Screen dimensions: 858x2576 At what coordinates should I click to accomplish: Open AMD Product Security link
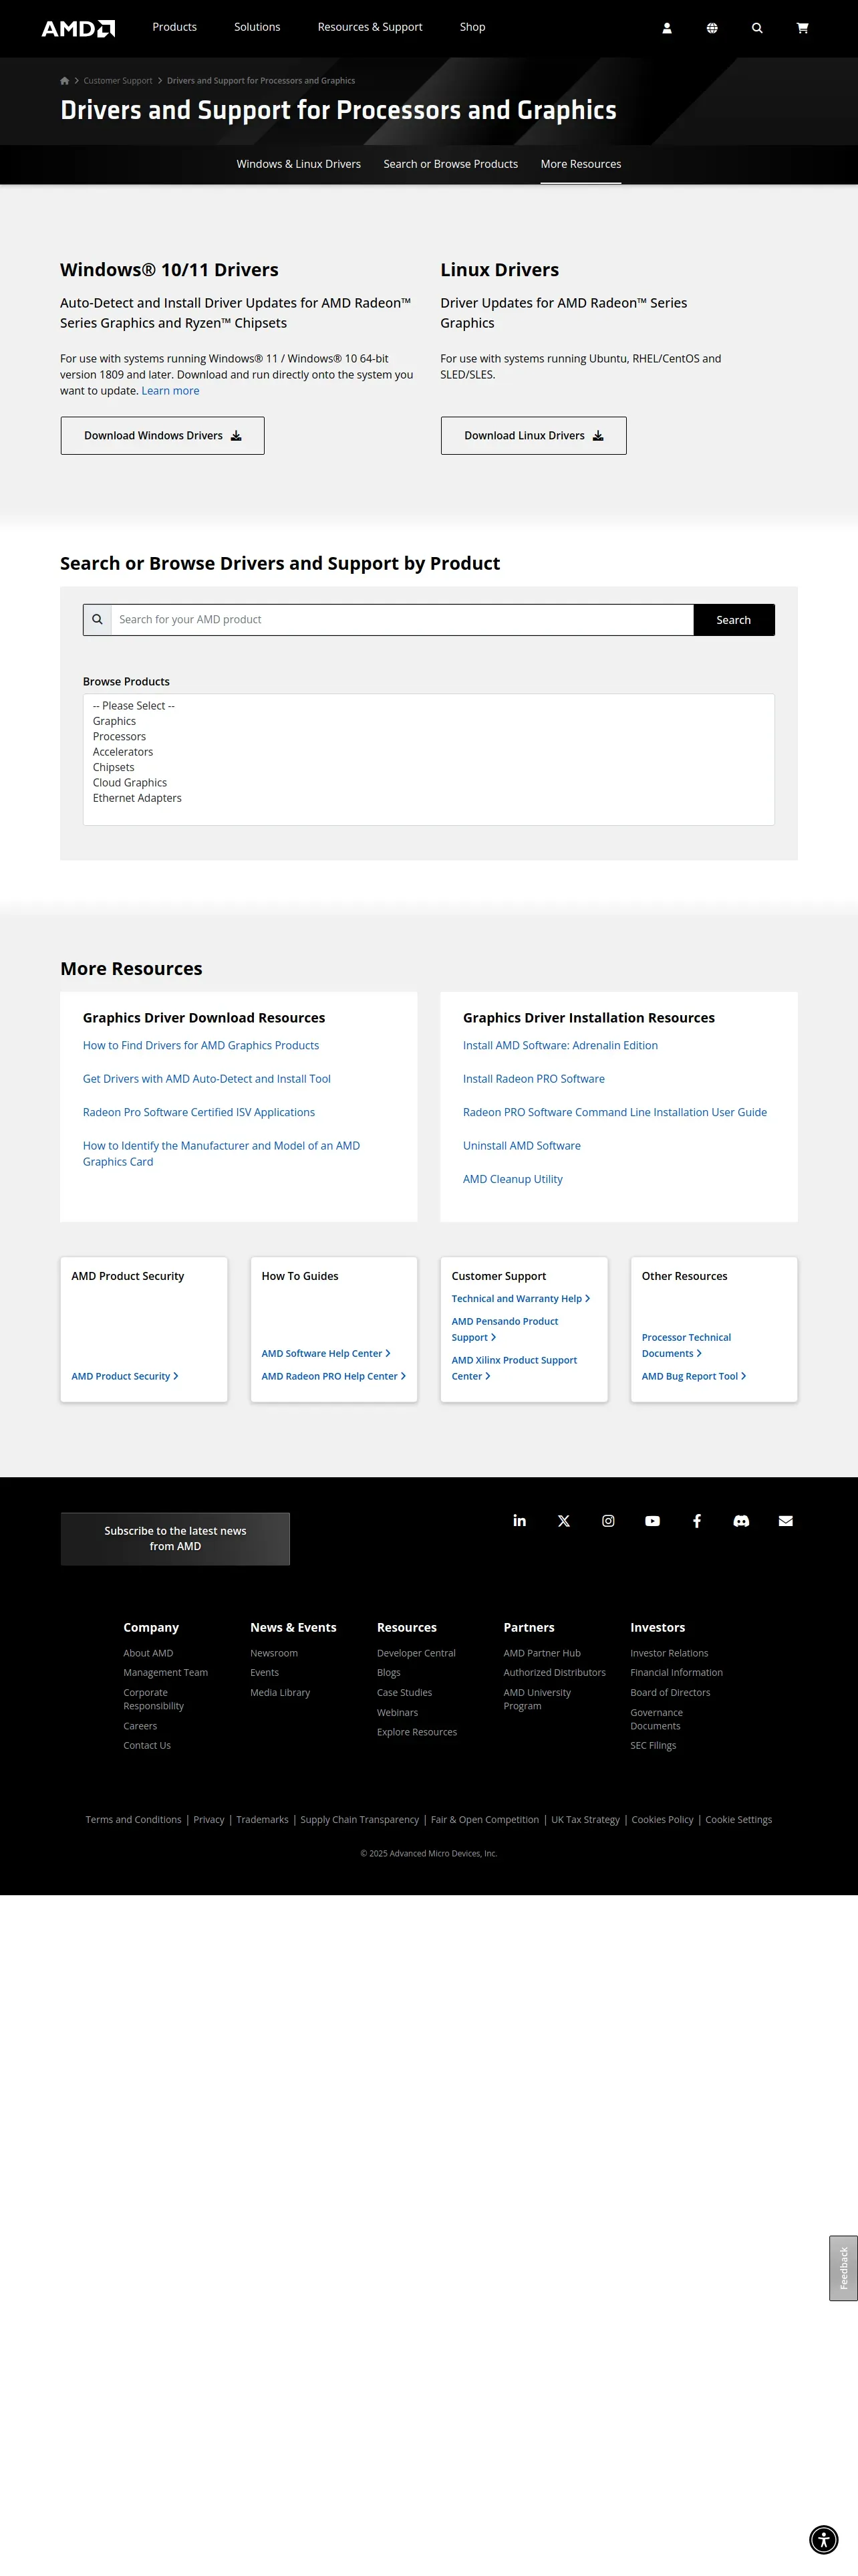[x=125, y=1376]
